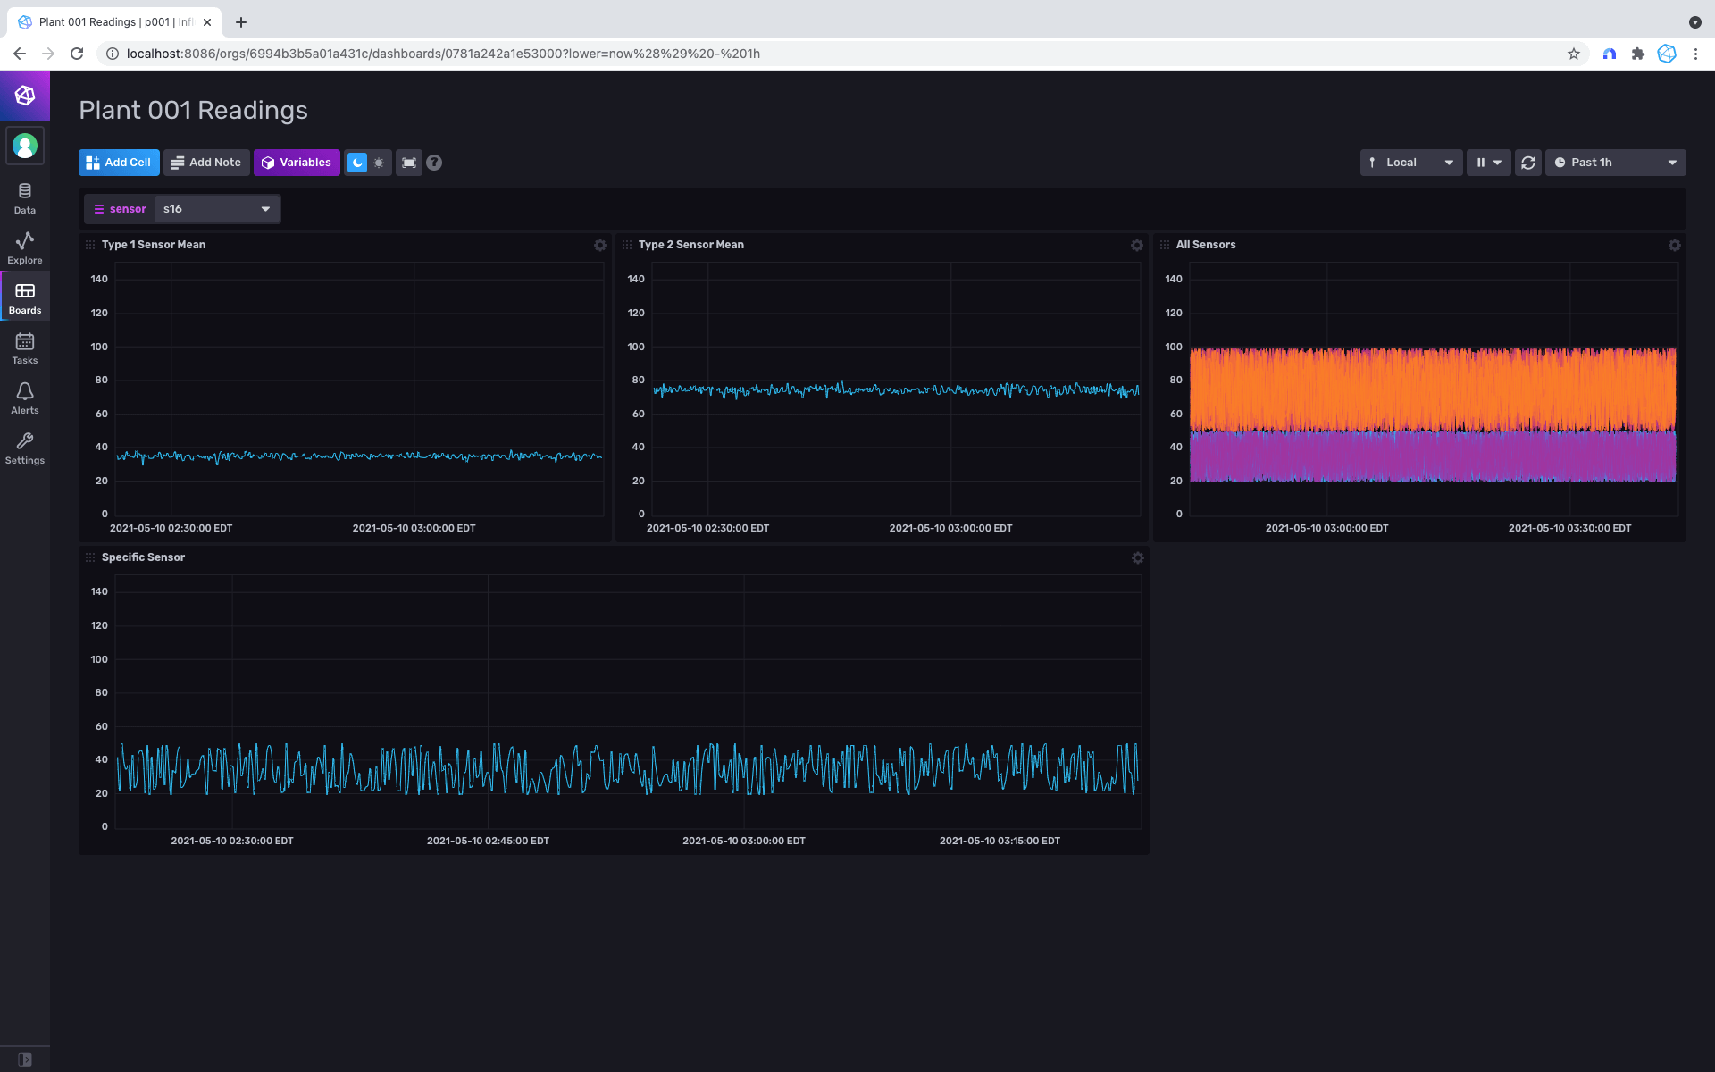Open Settings from sidebar

coord(25,448)
